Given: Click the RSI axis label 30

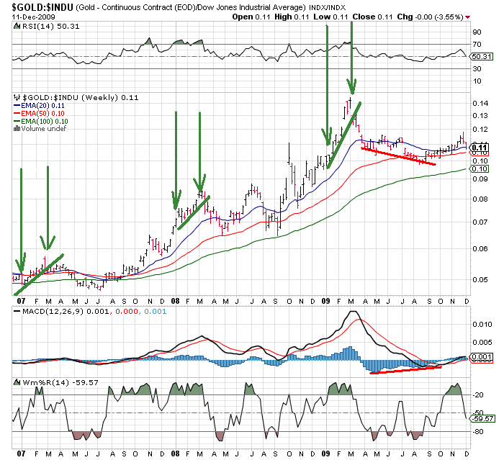Looking at the screenshot, I should pos(477,69).
